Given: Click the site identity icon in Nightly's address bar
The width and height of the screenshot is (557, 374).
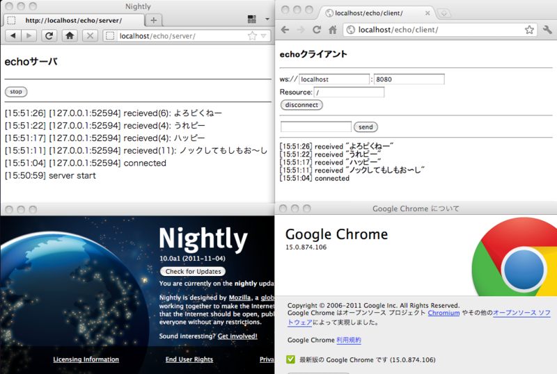Looking at the screenshot, I should coord(110,36).
